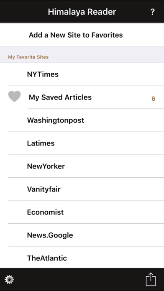Select Economist in the favorites list

coord(82,212)
